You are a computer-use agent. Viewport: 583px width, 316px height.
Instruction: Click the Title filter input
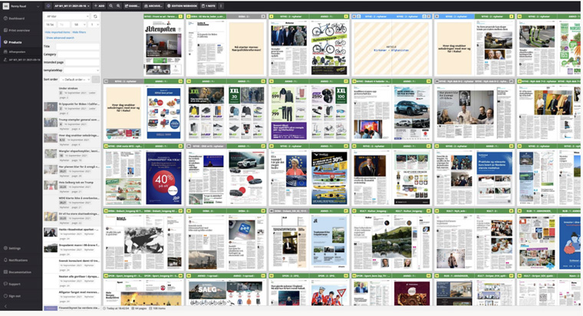click(x=77, y=47)
